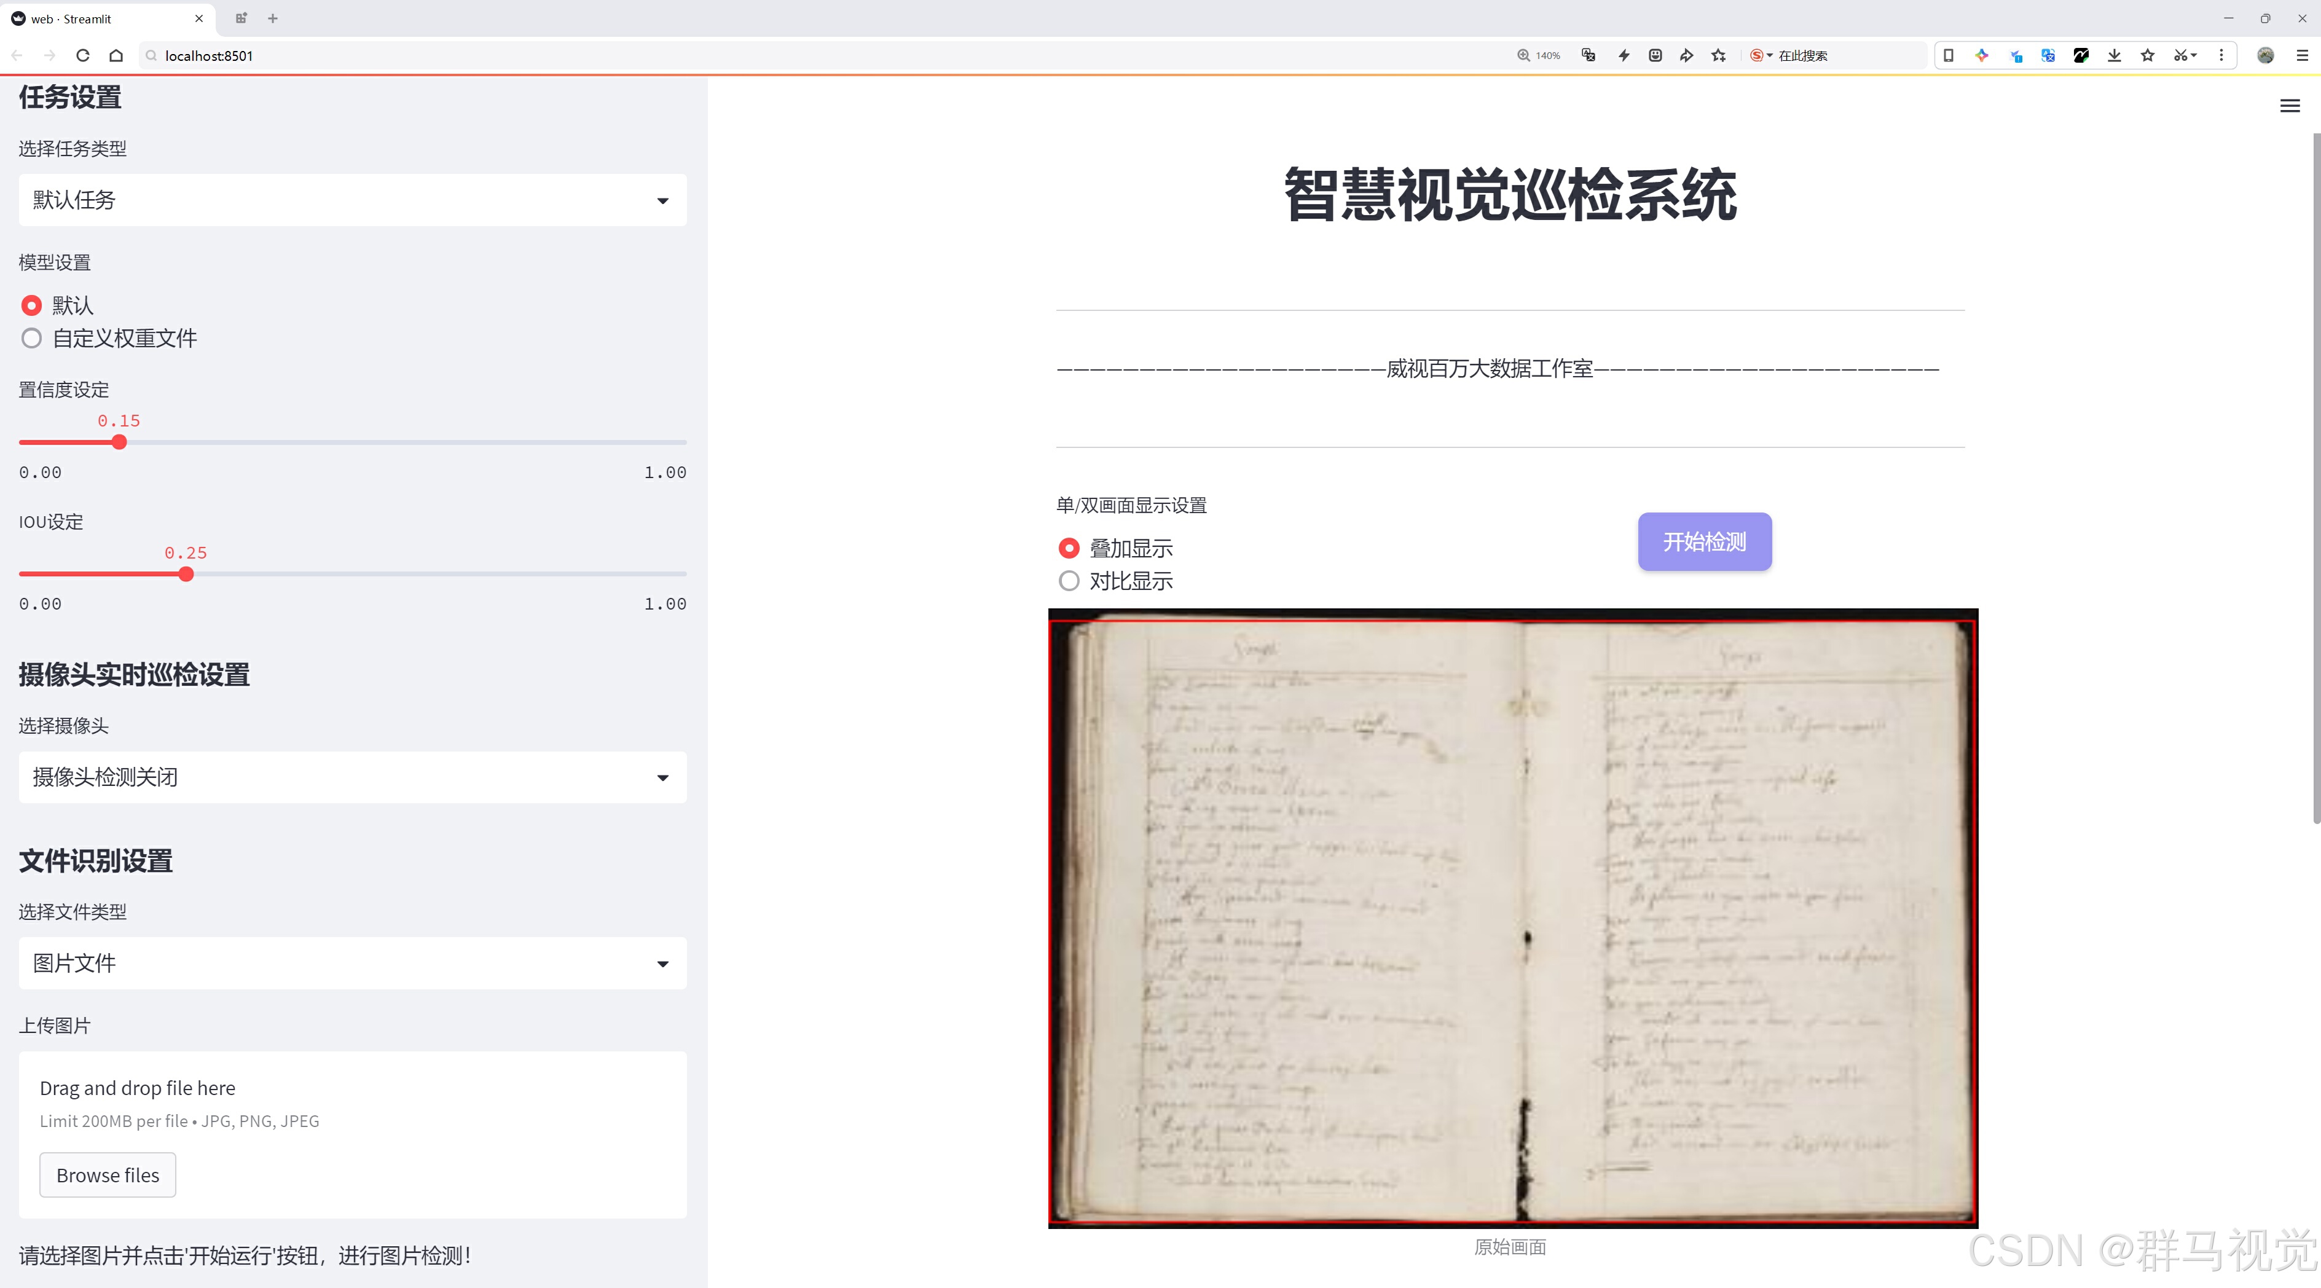Click the browser reload button

pyautogui.click(x=83, y=55)
